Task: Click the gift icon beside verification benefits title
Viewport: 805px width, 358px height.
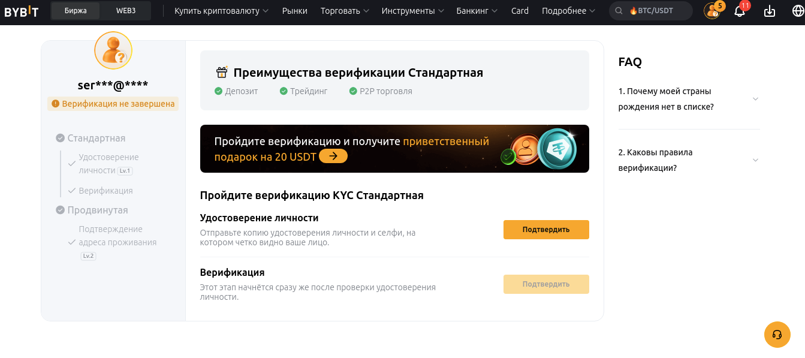Action: coord(222,73)
